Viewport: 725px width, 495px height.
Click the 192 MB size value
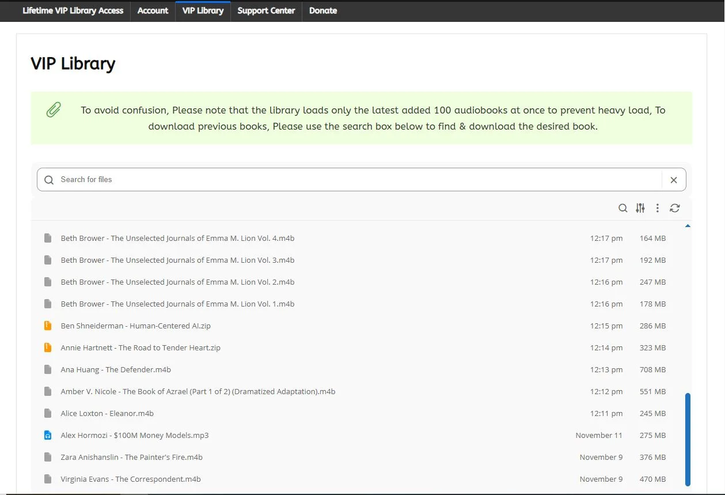click(x=652, y=260)
